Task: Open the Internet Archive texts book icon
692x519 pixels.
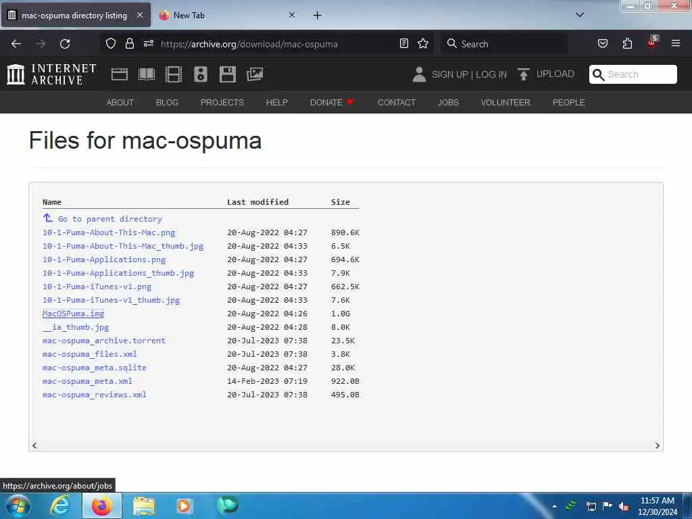Action: [147, 74]
